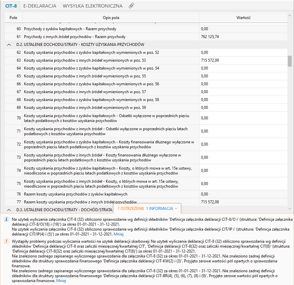The height and width of the screenshot is (285, 294).
Task: Click the blue information icon in messages
Action: [6, 219]
